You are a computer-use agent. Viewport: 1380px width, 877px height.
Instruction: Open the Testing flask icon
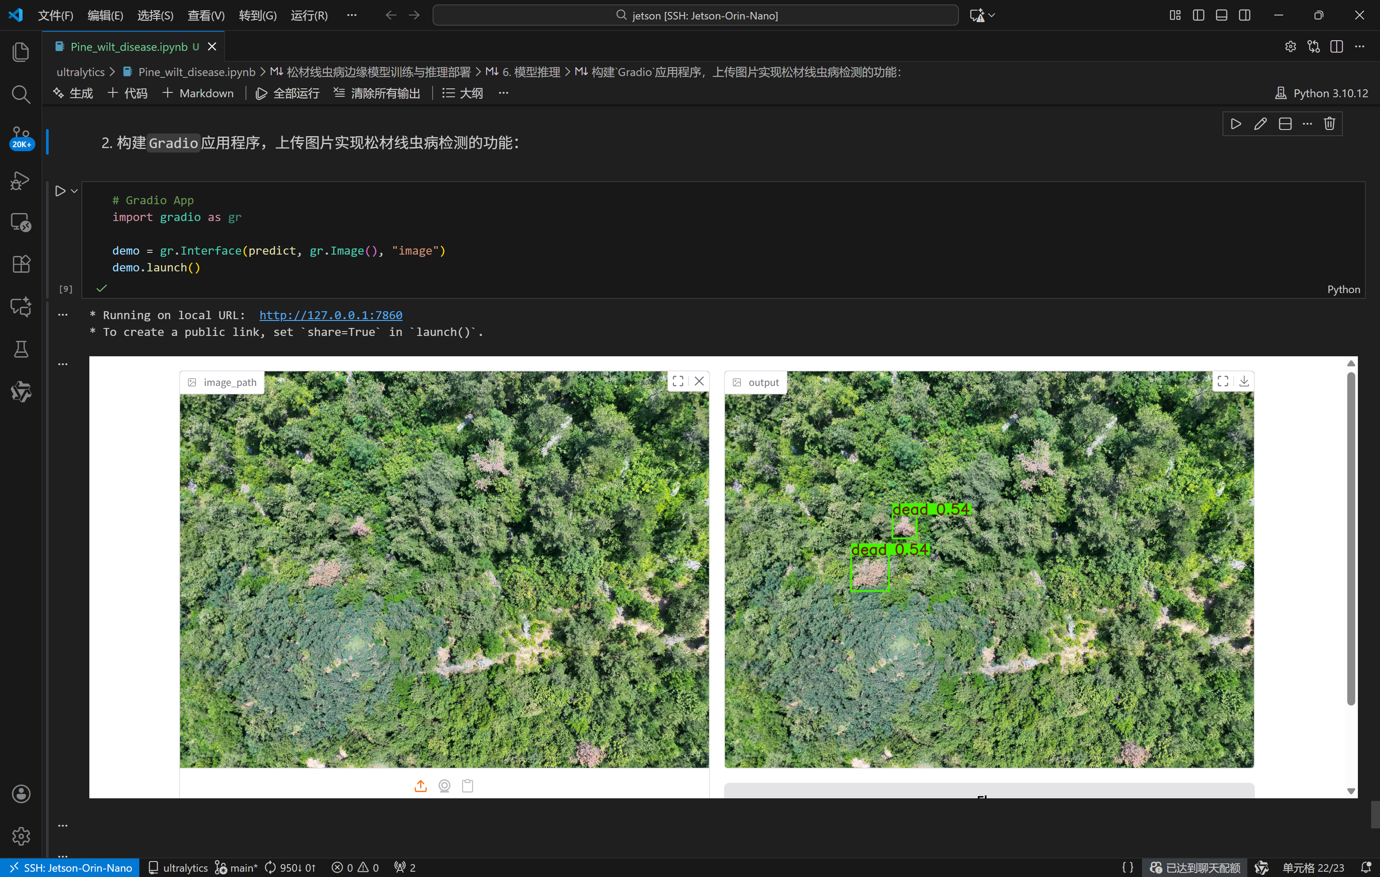[x=21, y=349]
